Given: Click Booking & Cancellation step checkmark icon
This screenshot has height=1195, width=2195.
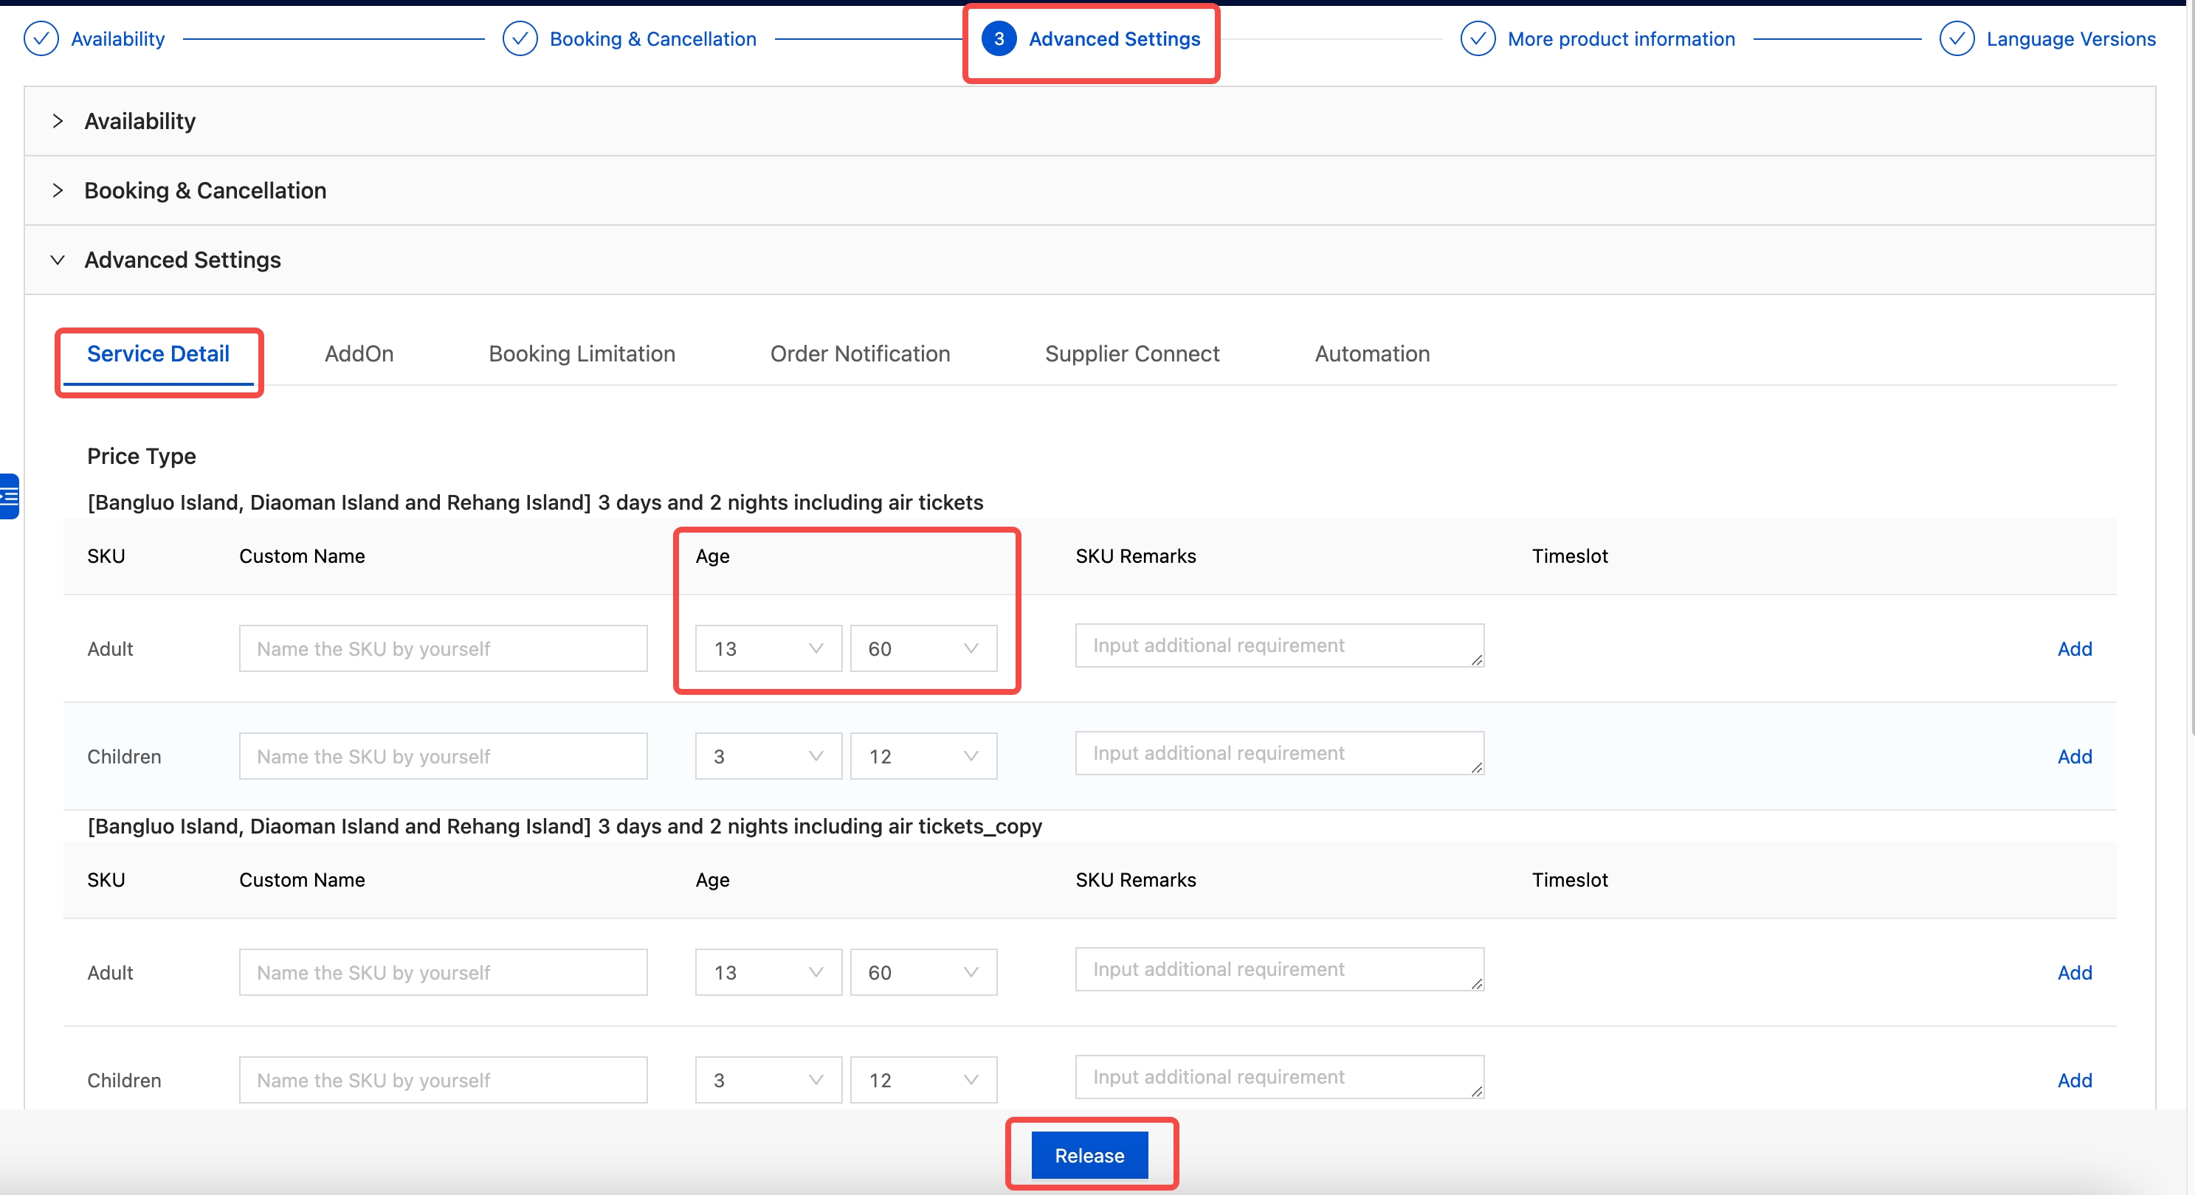Looking at the screenshot, I should tap(520, 39).
